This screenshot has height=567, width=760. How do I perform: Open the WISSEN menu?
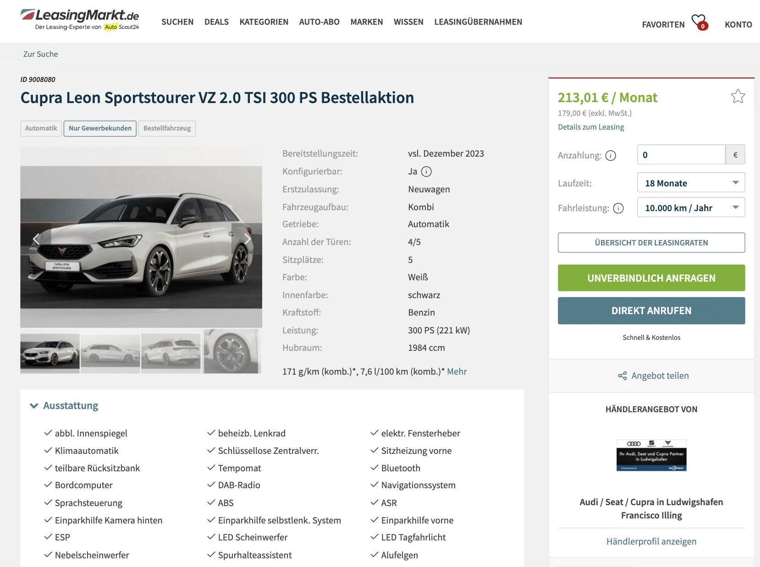click(408, 22)
